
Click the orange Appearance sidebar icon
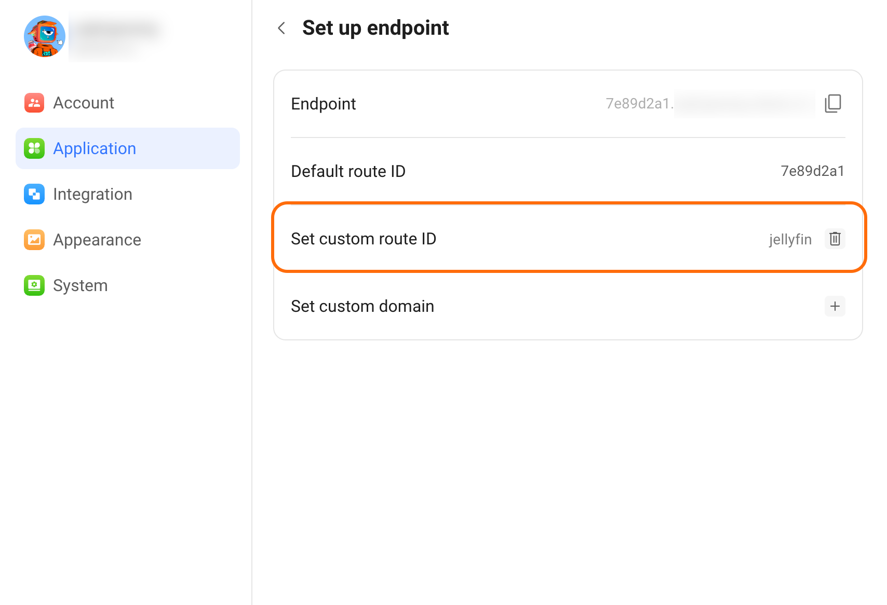pos(34,240)
